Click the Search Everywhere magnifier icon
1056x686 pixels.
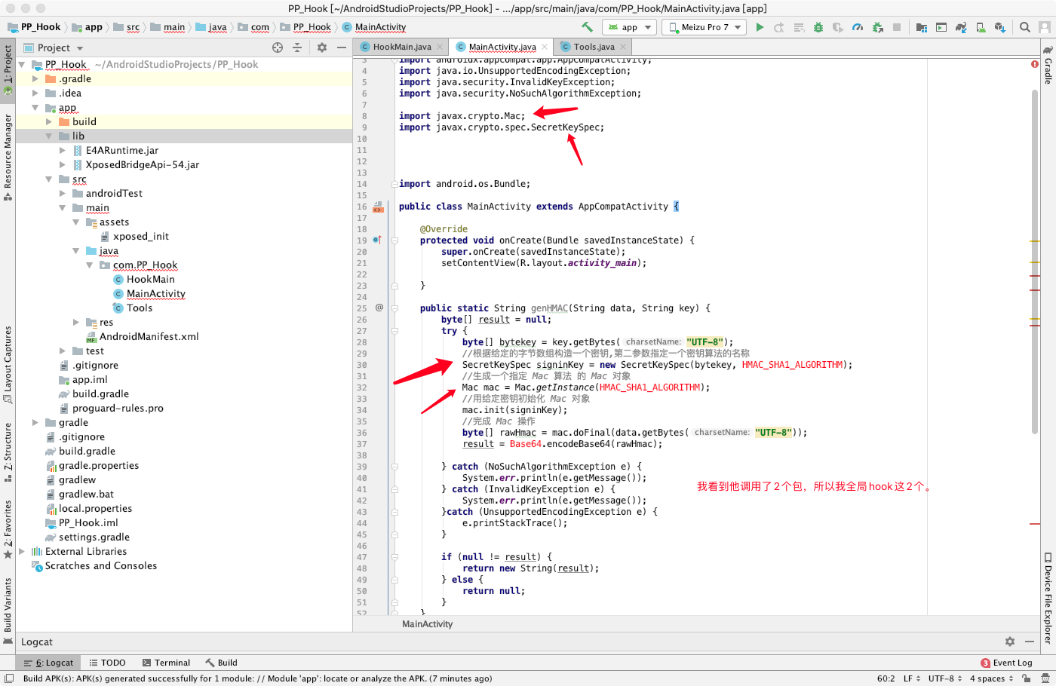(x=1025, y=27)
